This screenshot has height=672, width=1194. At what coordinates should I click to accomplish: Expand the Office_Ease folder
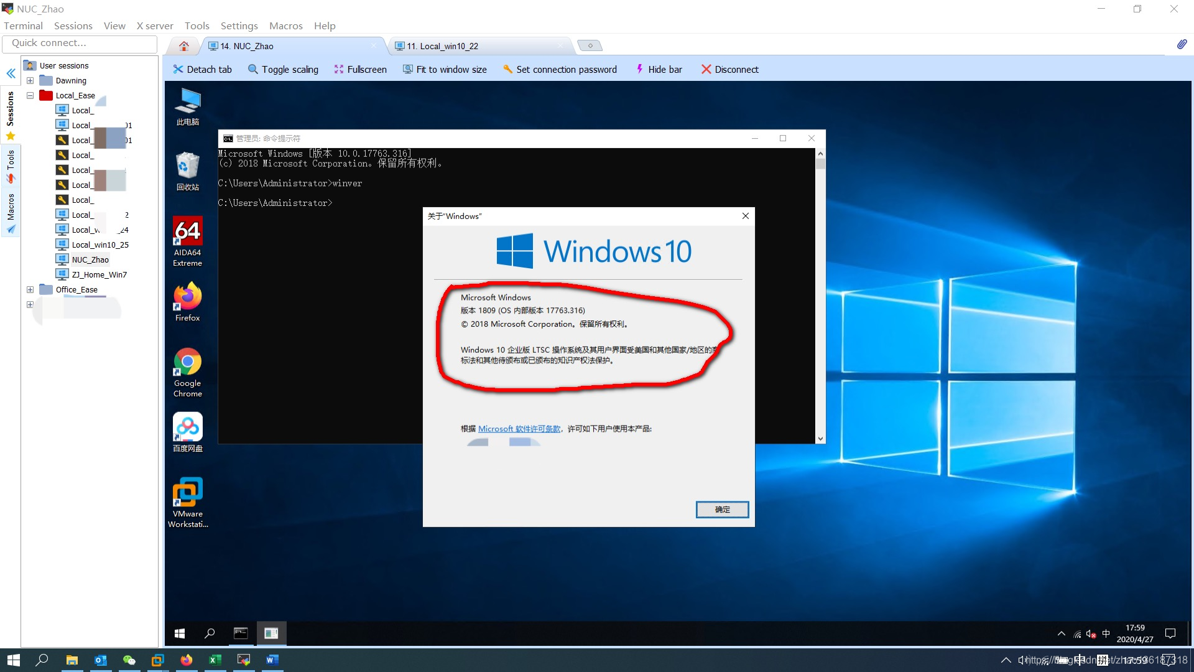tap(30, 290)
